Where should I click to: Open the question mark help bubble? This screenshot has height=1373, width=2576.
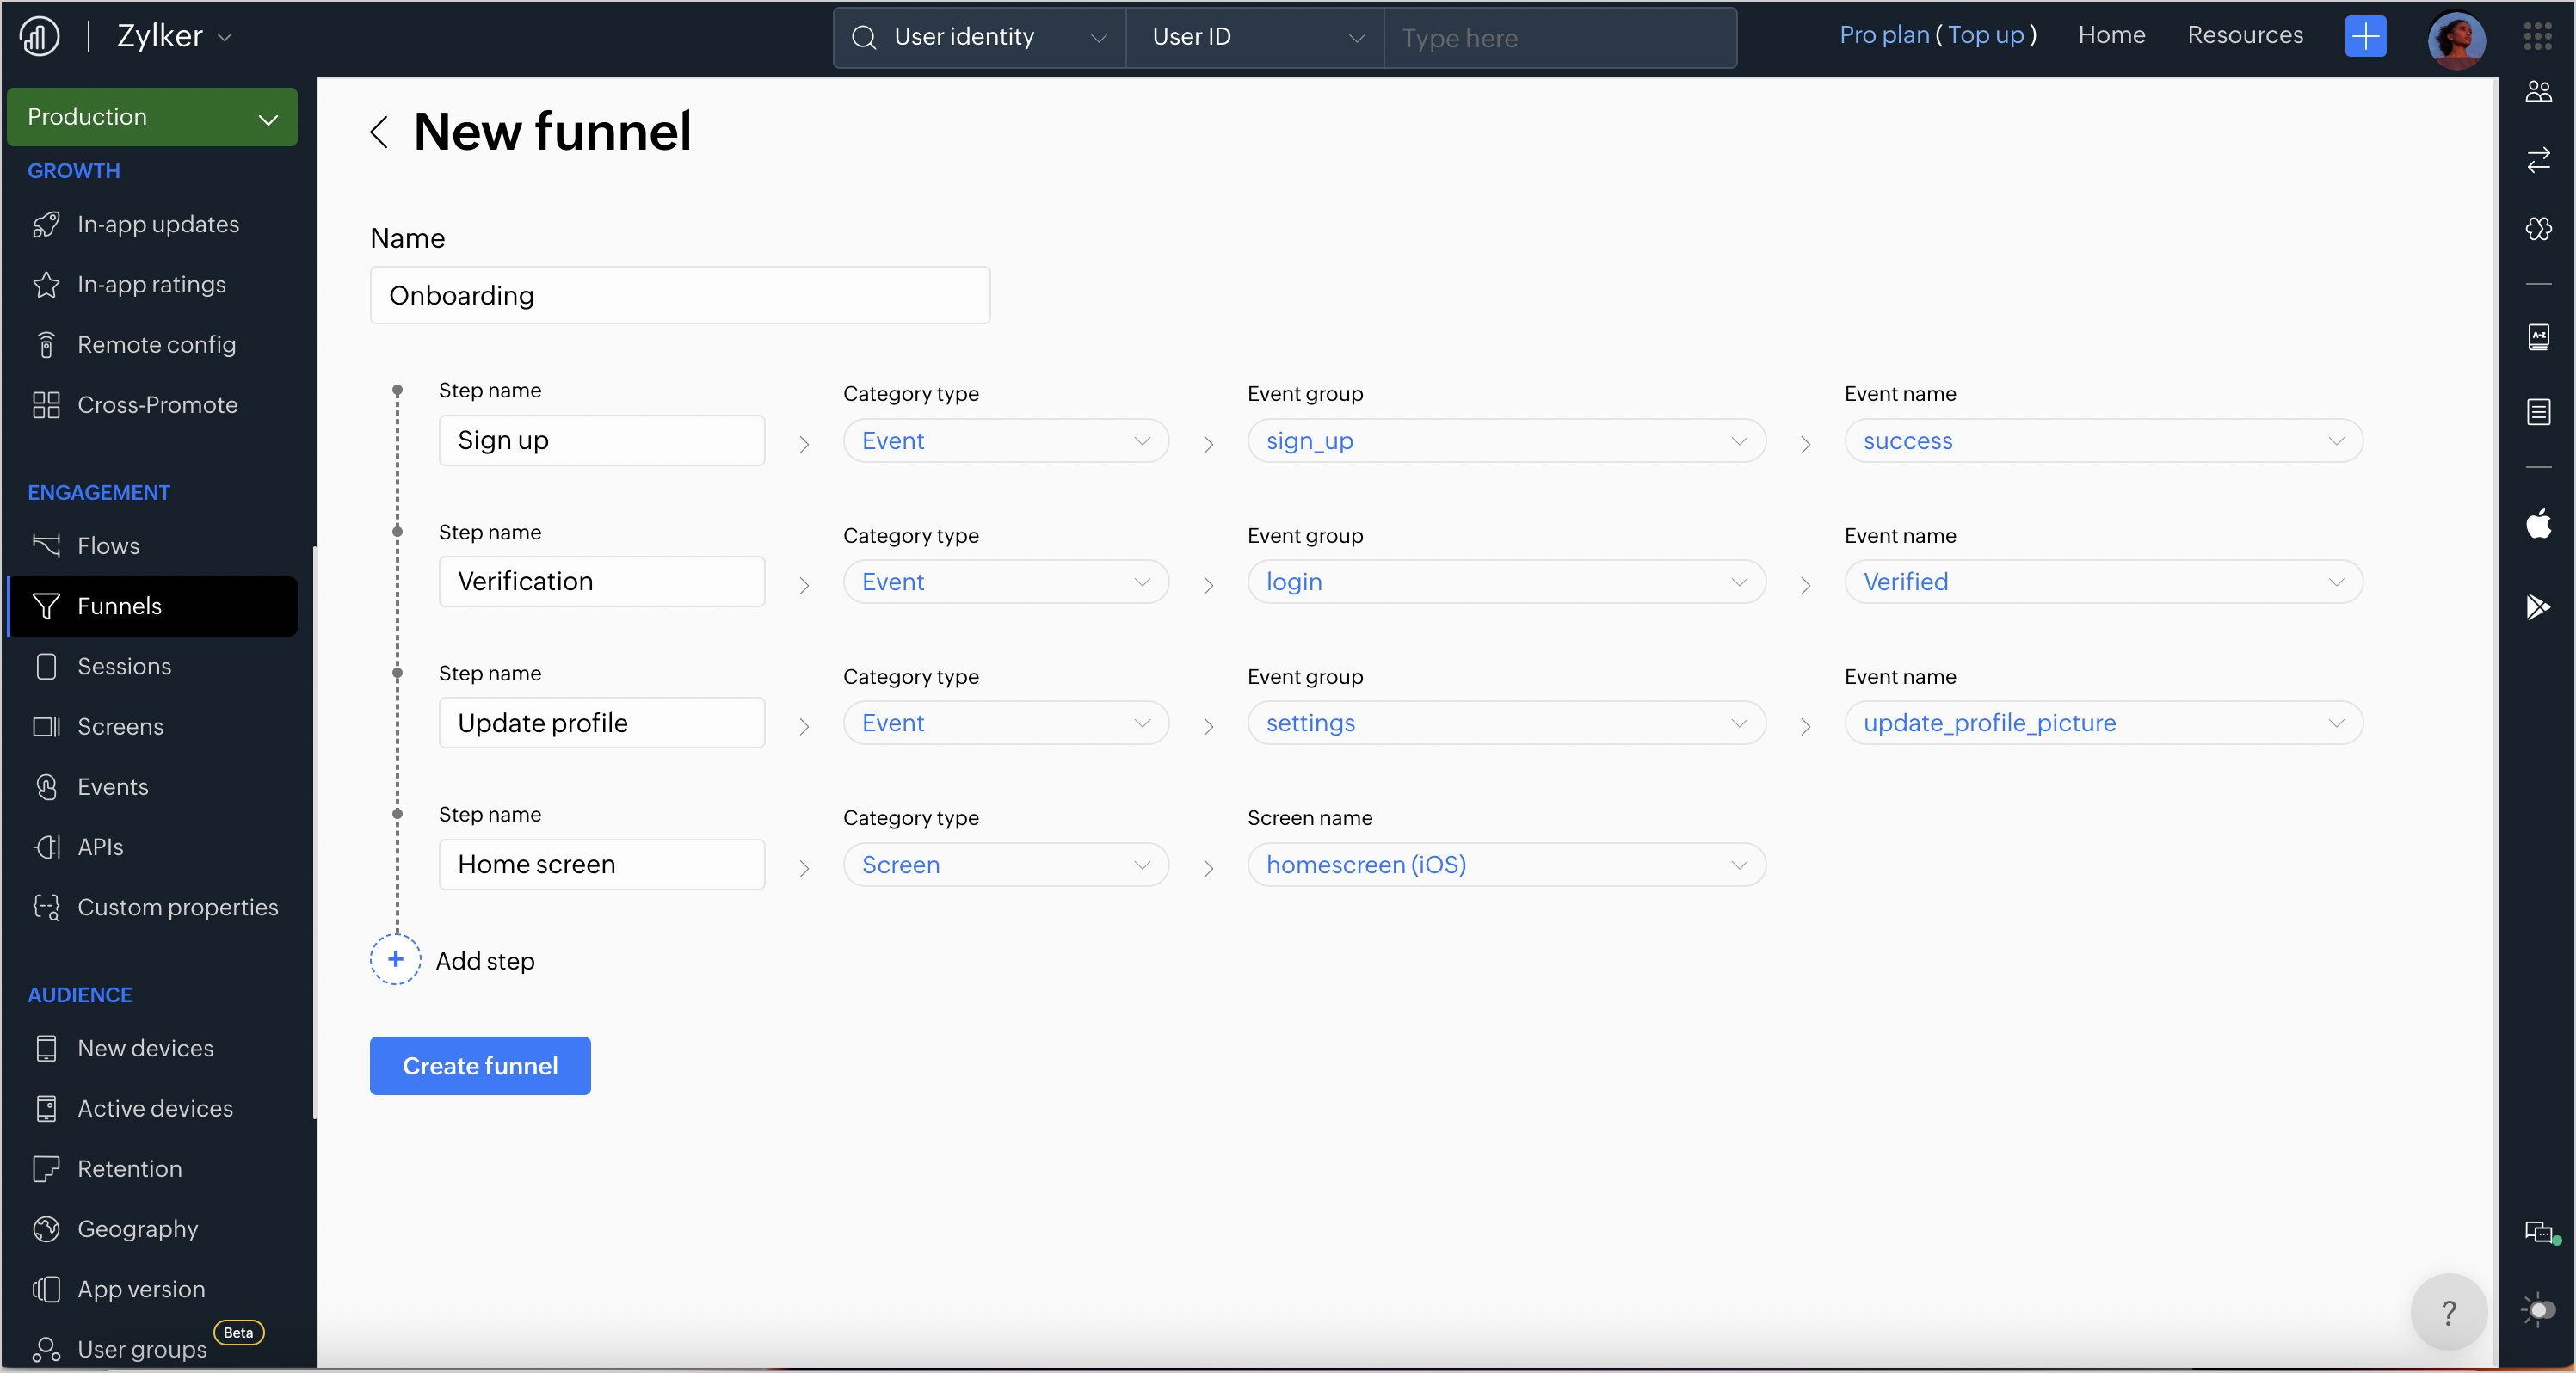pyautogui.click(x=2448, y=1312)
